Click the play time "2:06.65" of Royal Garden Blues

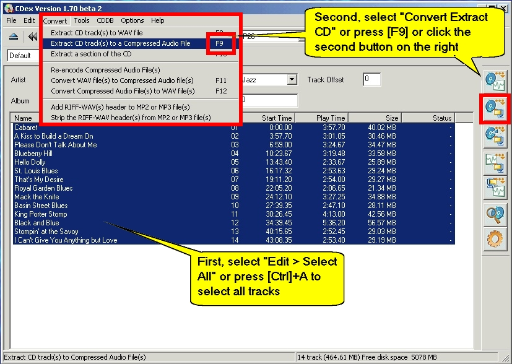pyautogui.click(x=334, y=188)
